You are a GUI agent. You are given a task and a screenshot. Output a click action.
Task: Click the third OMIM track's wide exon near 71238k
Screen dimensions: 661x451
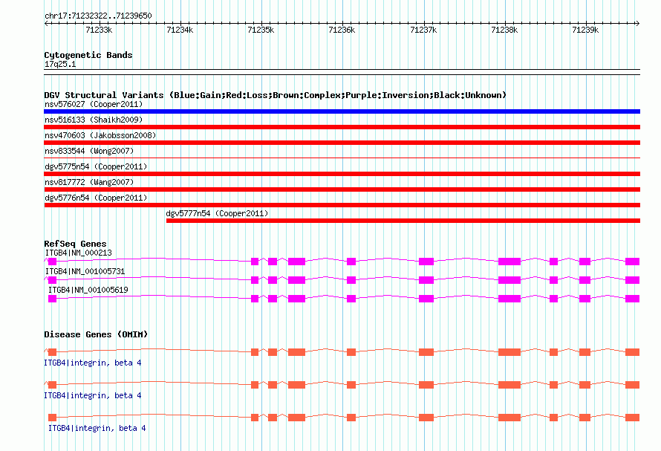(x=509, y=418)
